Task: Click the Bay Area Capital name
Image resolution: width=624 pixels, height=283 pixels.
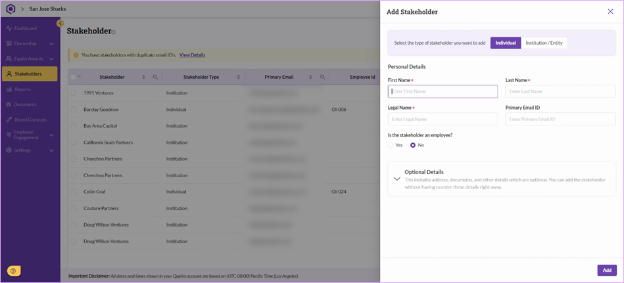Action: 101,126
